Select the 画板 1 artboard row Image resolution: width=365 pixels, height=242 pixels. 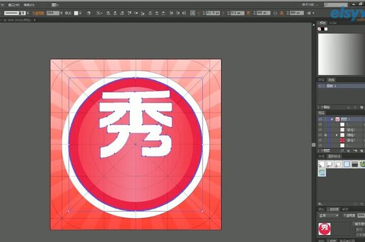341,85
